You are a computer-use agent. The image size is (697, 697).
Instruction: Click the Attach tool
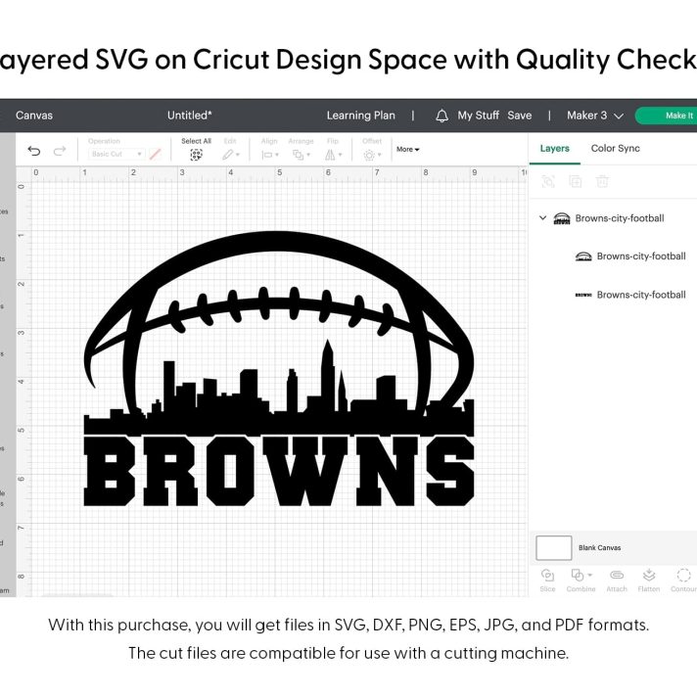tap(617, 581)
